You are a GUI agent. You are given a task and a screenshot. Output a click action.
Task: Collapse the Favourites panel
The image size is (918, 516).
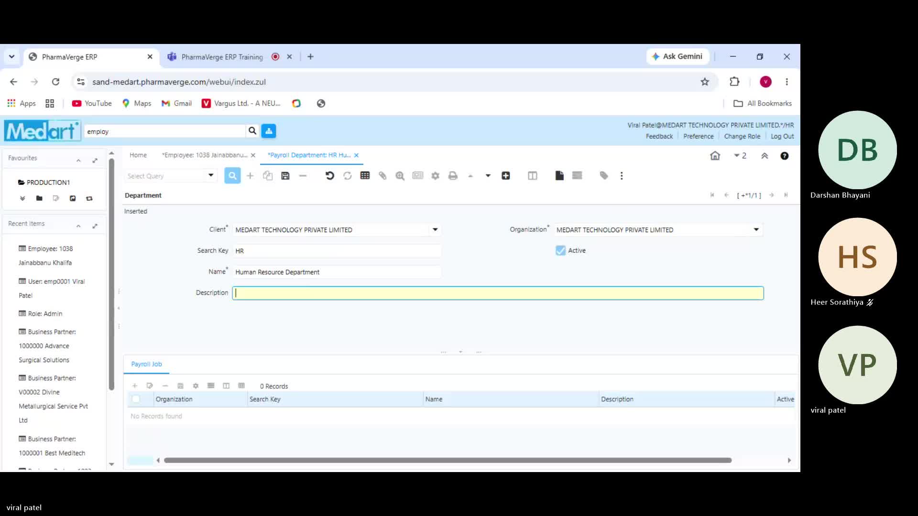(x=78, y=160)
